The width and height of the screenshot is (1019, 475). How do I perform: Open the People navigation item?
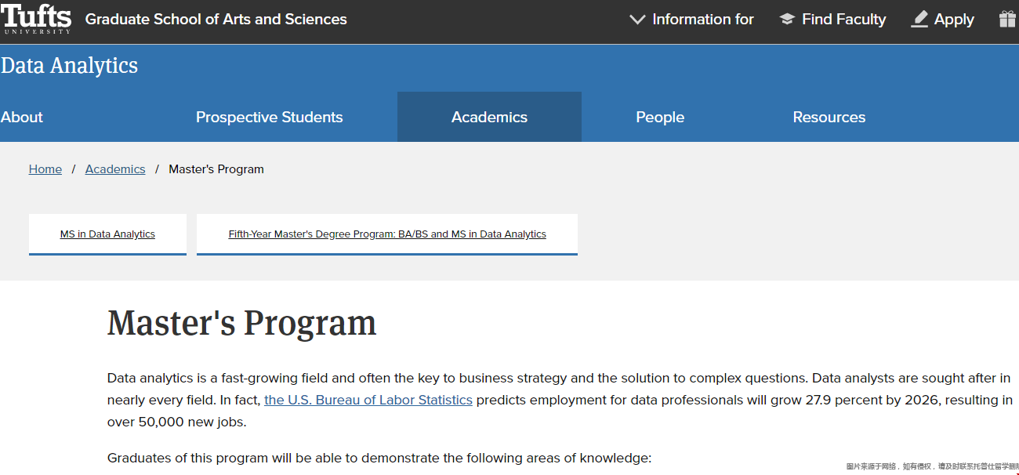[x=660, y=117]
